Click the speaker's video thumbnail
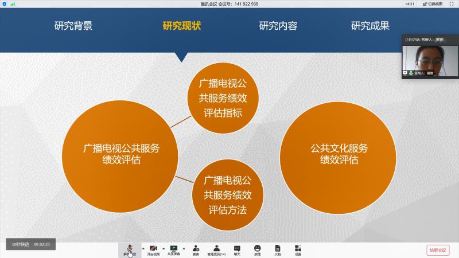The image size is (459, 258). pos(429,59)
